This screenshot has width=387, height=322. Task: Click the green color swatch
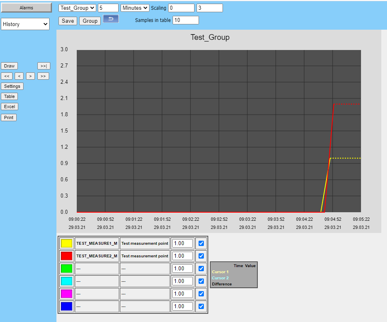67,269
